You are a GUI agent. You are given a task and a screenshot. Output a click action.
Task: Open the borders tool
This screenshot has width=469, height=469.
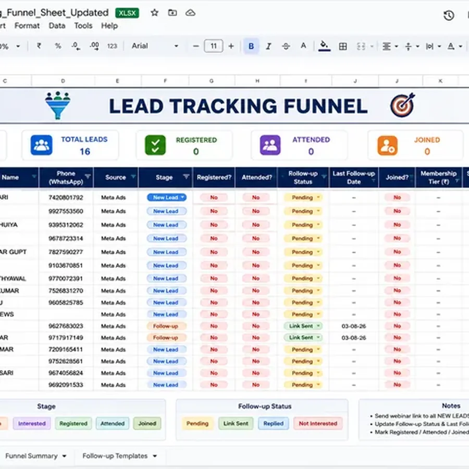click(x=343, y=46)
